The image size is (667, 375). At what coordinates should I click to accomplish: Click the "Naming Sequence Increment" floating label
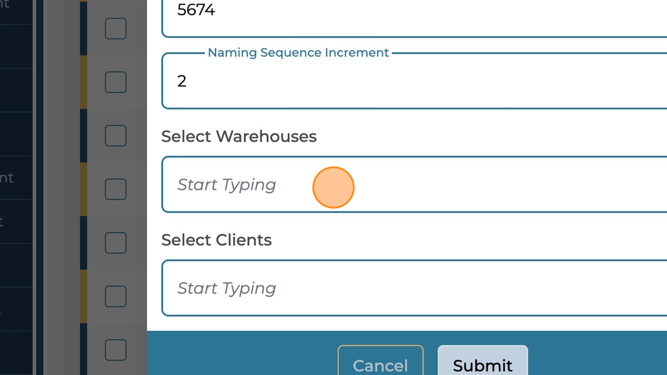pyautogui.click(x=298, y=52)
